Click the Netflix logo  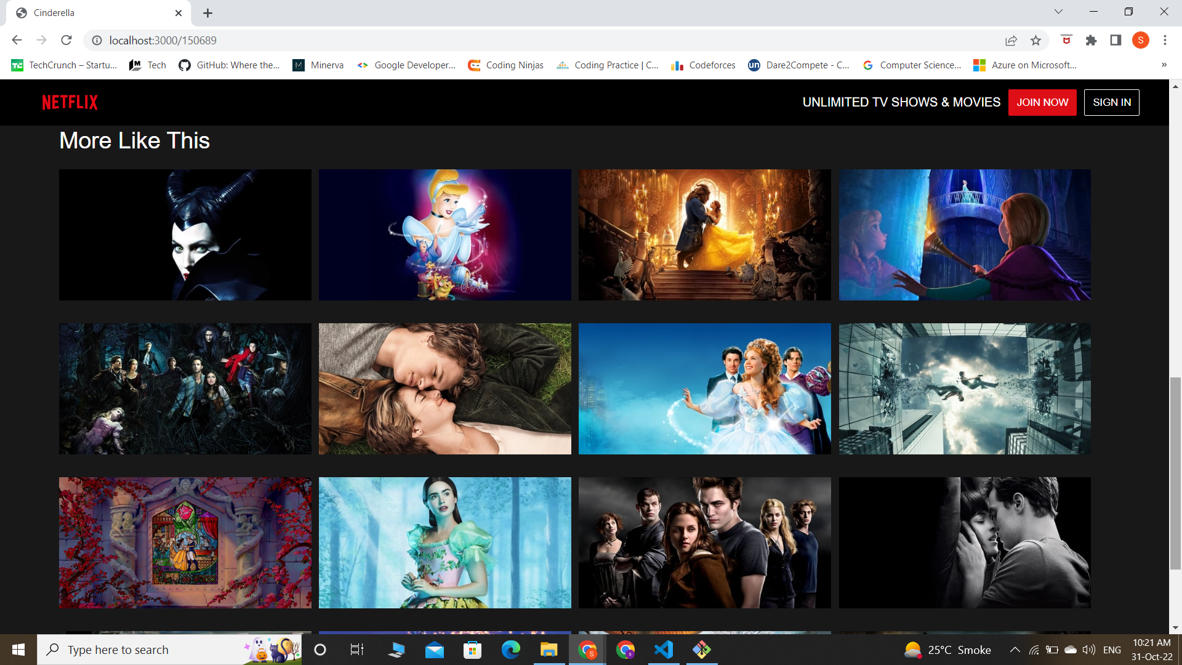(x=69, y=102)
